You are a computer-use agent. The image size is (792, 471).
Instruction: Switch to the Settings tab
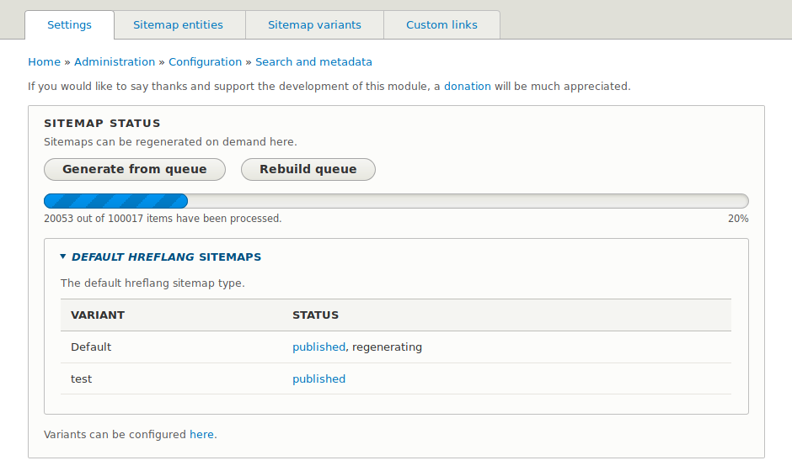click(69, 25)
